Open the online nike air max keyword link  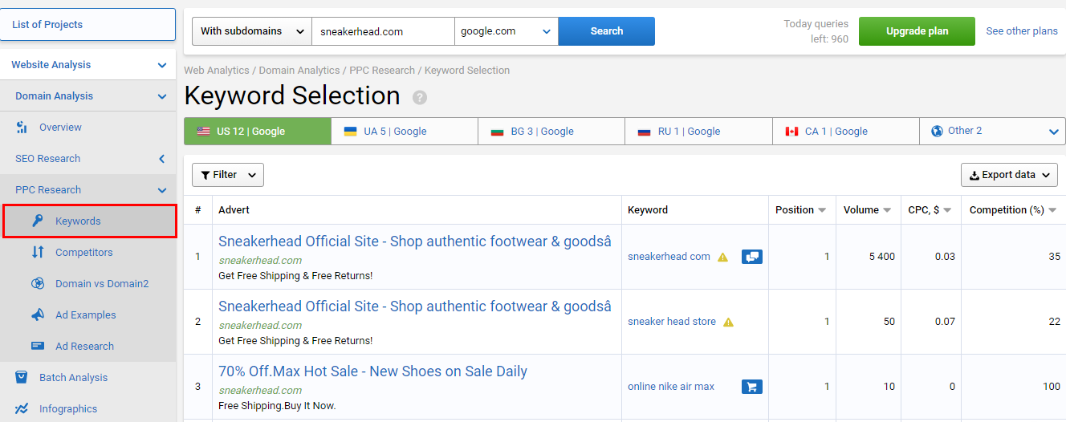[671, 387]
